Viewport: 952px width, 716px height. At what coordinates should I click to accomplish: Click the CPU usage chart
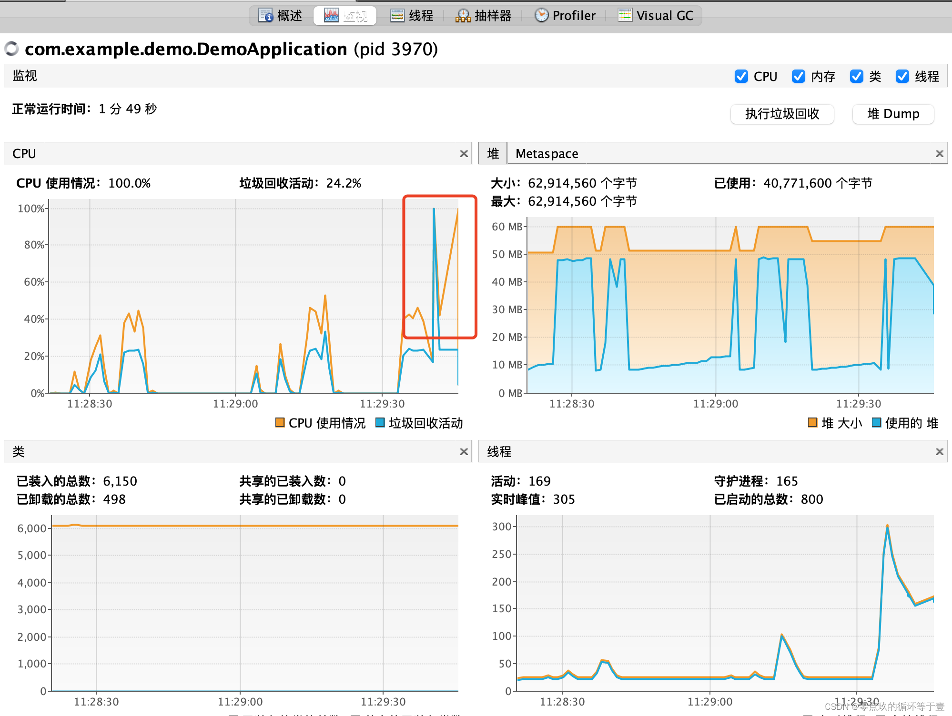pyautogui.click(x=253, y=296)
